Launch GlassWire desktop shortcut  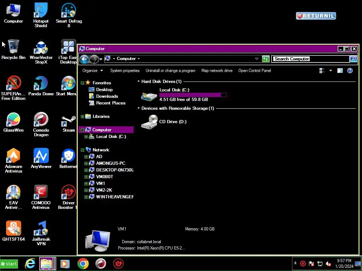tap(13, 122)
